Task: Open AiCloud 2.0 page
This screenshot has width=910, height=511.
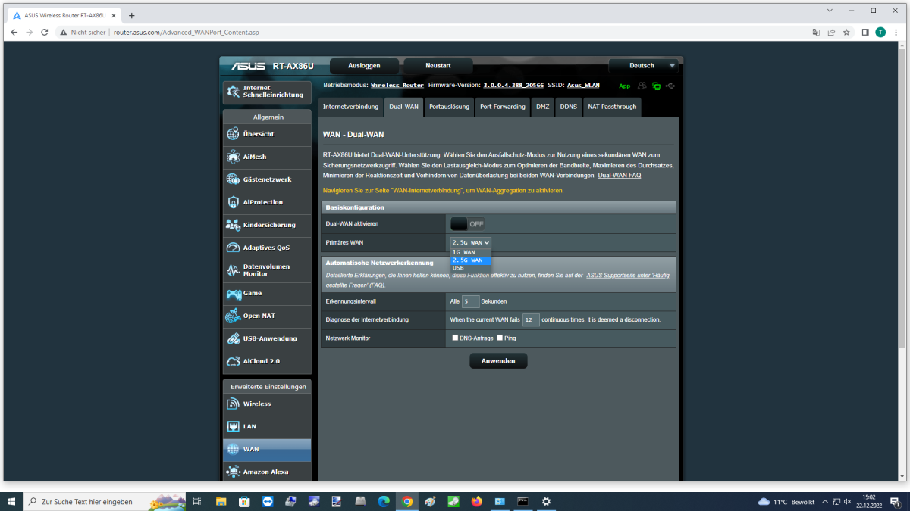Action: tap(267, 361)
